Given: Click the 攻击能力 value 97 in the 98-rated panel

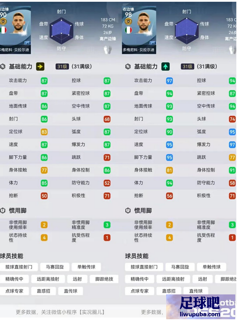Looking at the screenshot, I should coord(169,81).
